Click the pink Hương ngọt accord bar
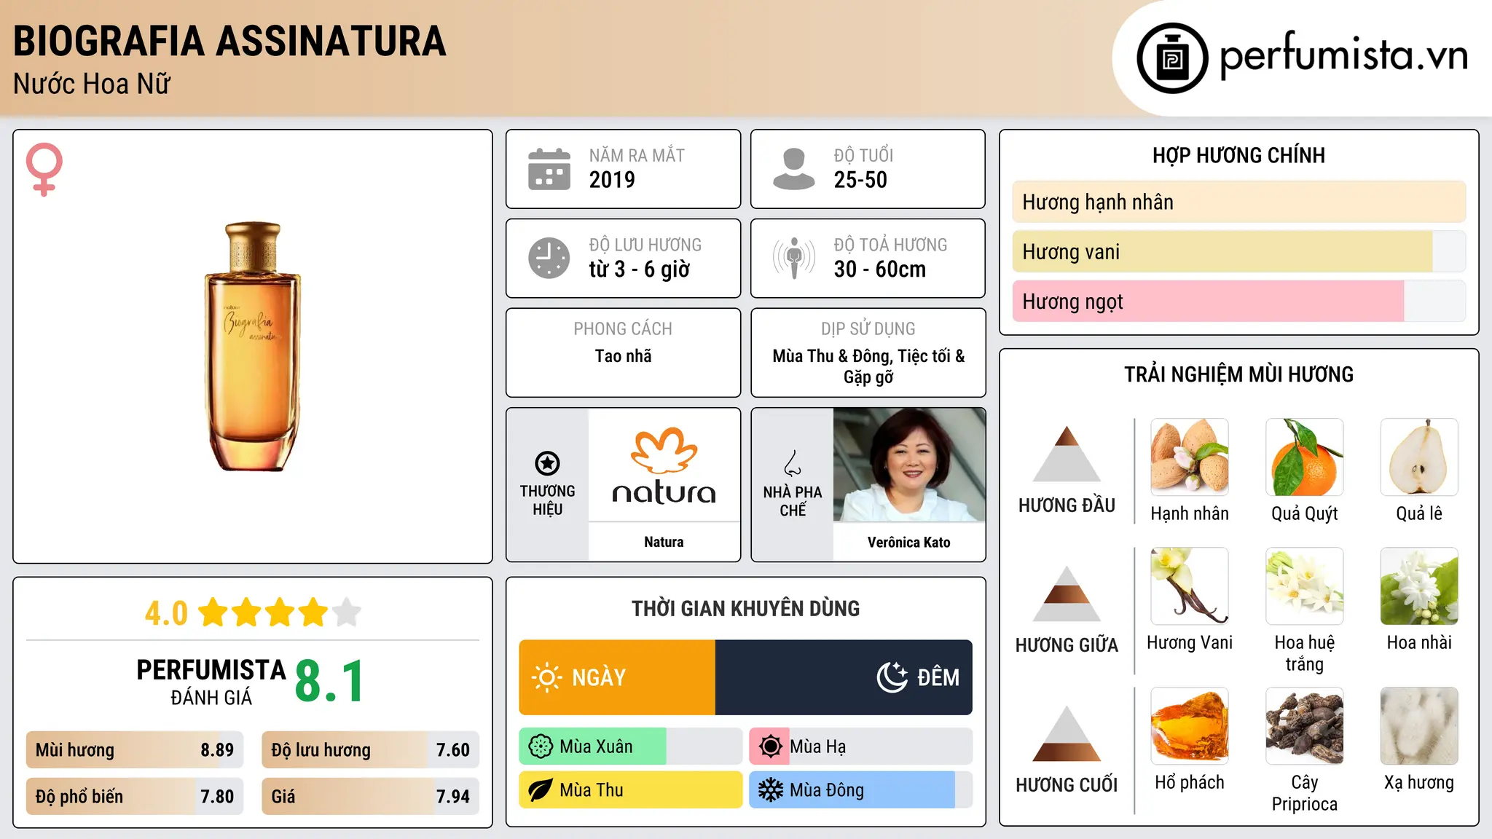The height and width of the screenshot is (839, 1492). 1238,301
